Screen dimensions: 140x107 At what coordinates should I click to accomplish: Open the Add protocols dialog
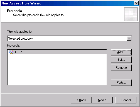coord(121,52)
